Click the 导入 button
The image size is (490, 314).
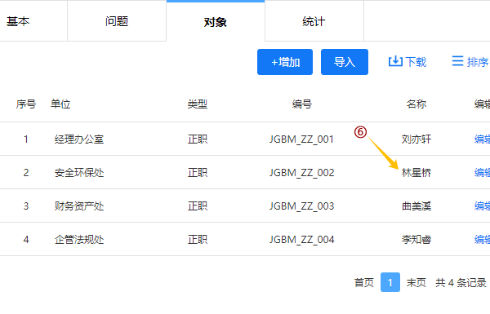click(345, 62)
